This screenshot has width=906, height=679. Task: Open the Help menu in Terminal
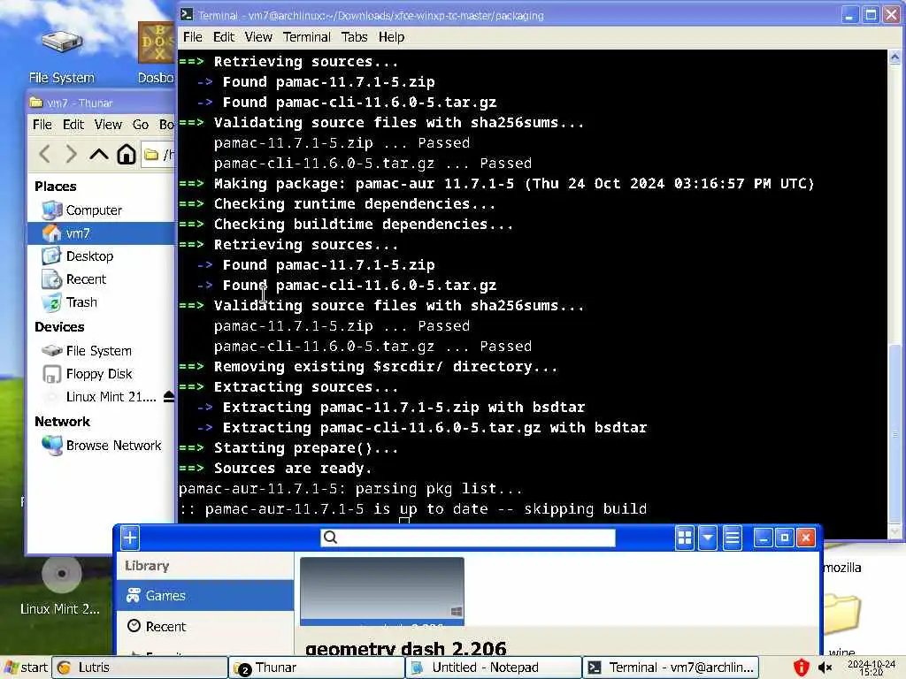[x=391, y=37]
